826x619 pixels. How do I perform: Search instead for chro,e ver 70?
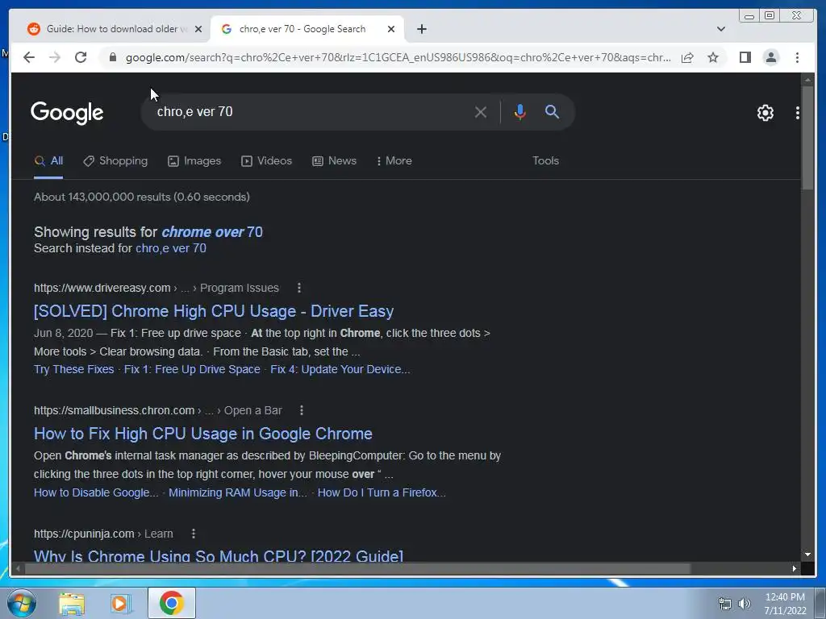171,248
